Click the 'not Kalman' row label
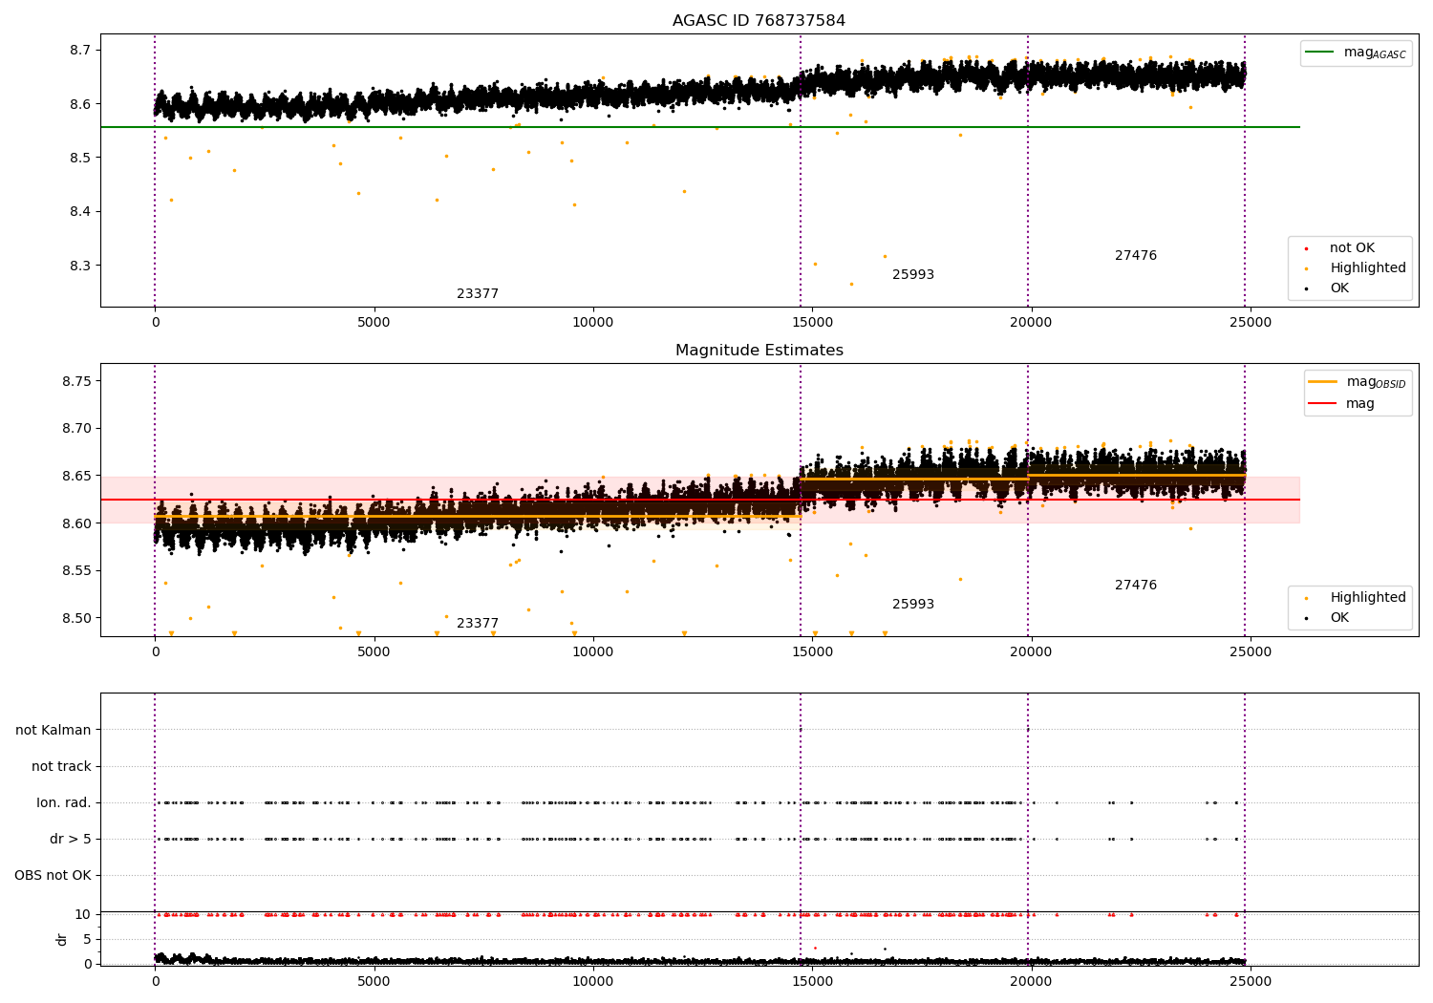1433x1003 pixels. (x=53, y=731)
